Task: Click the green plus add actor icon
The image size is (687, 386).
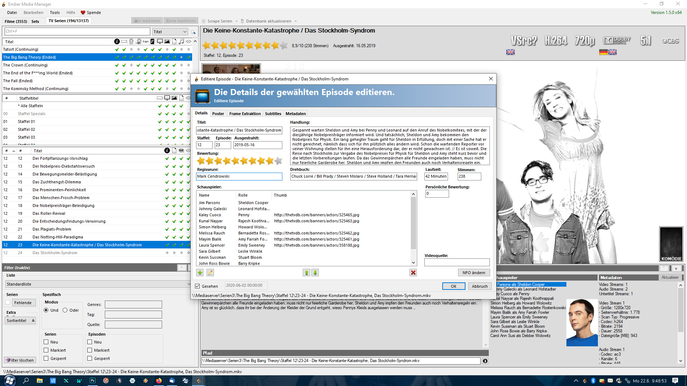Action: [x=200, y=273]
